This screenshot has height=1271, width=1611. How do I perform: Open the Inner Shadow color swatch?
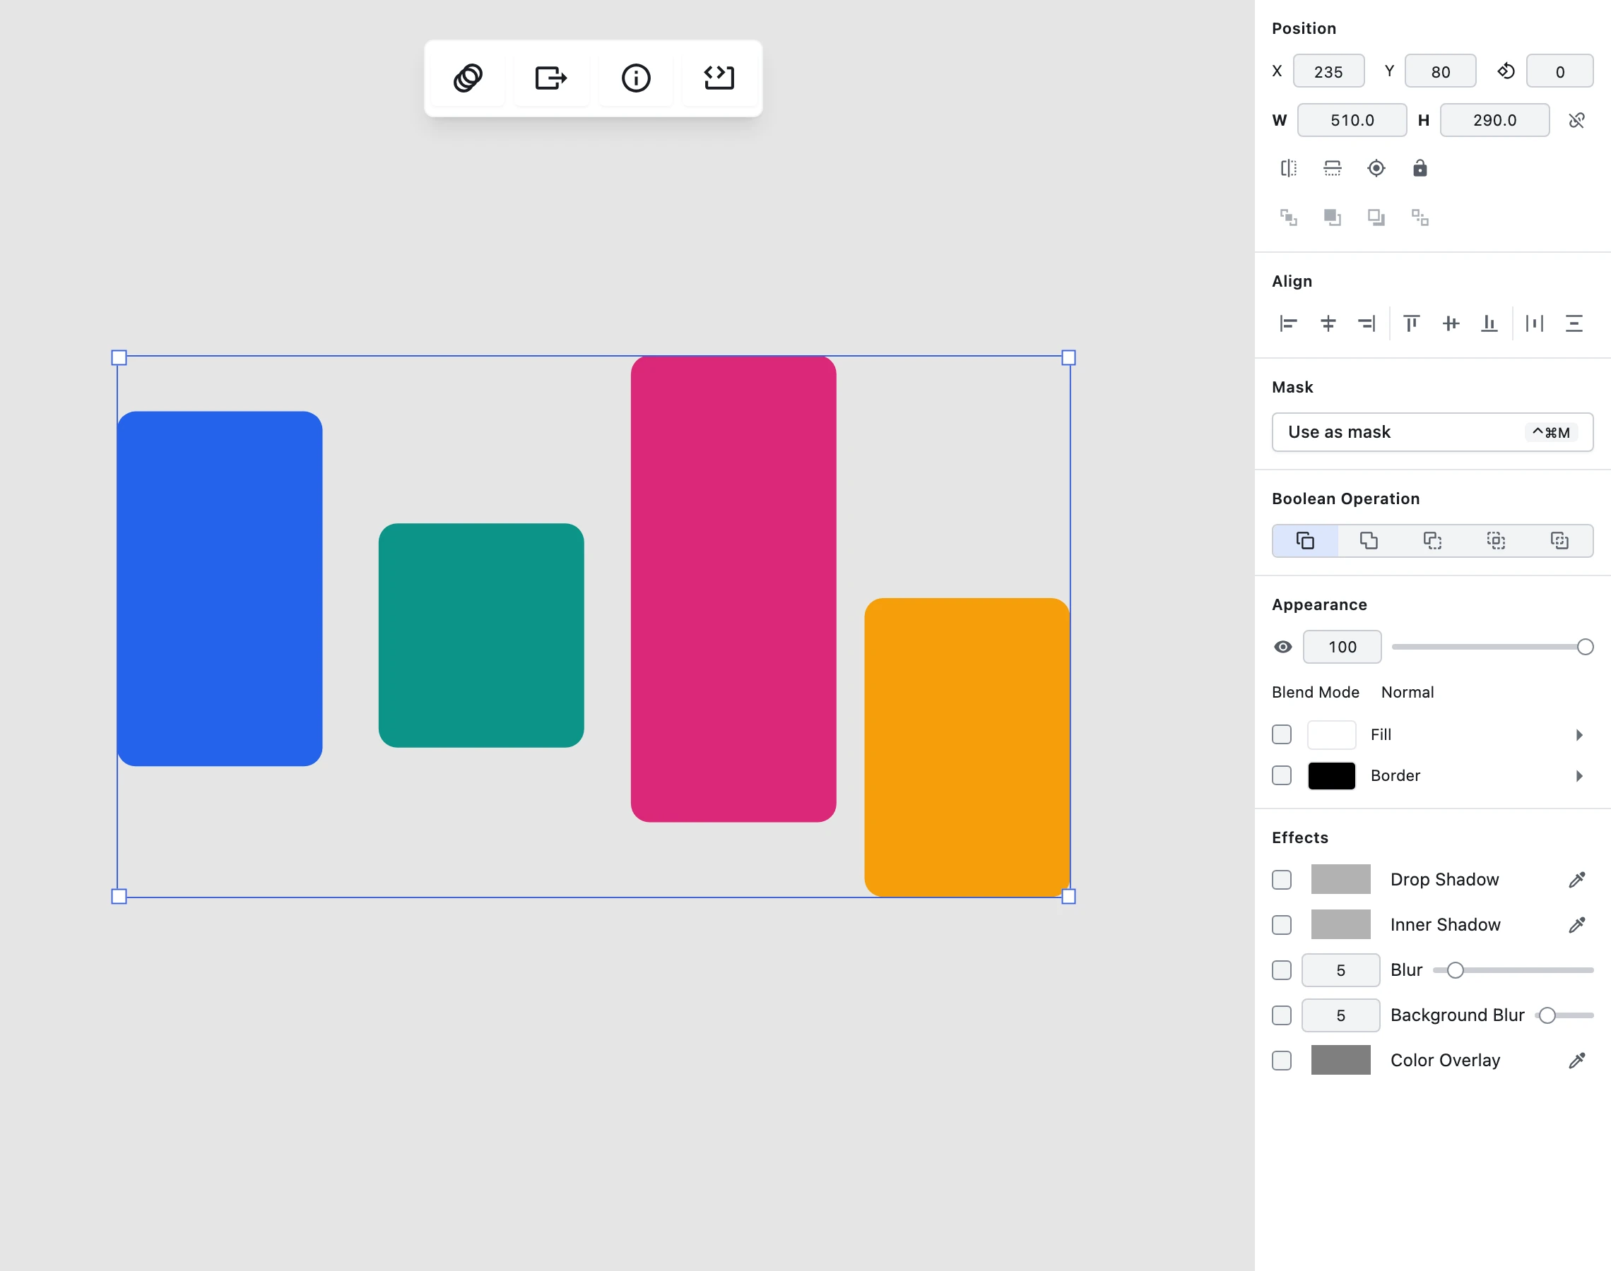click(1341, 925)
